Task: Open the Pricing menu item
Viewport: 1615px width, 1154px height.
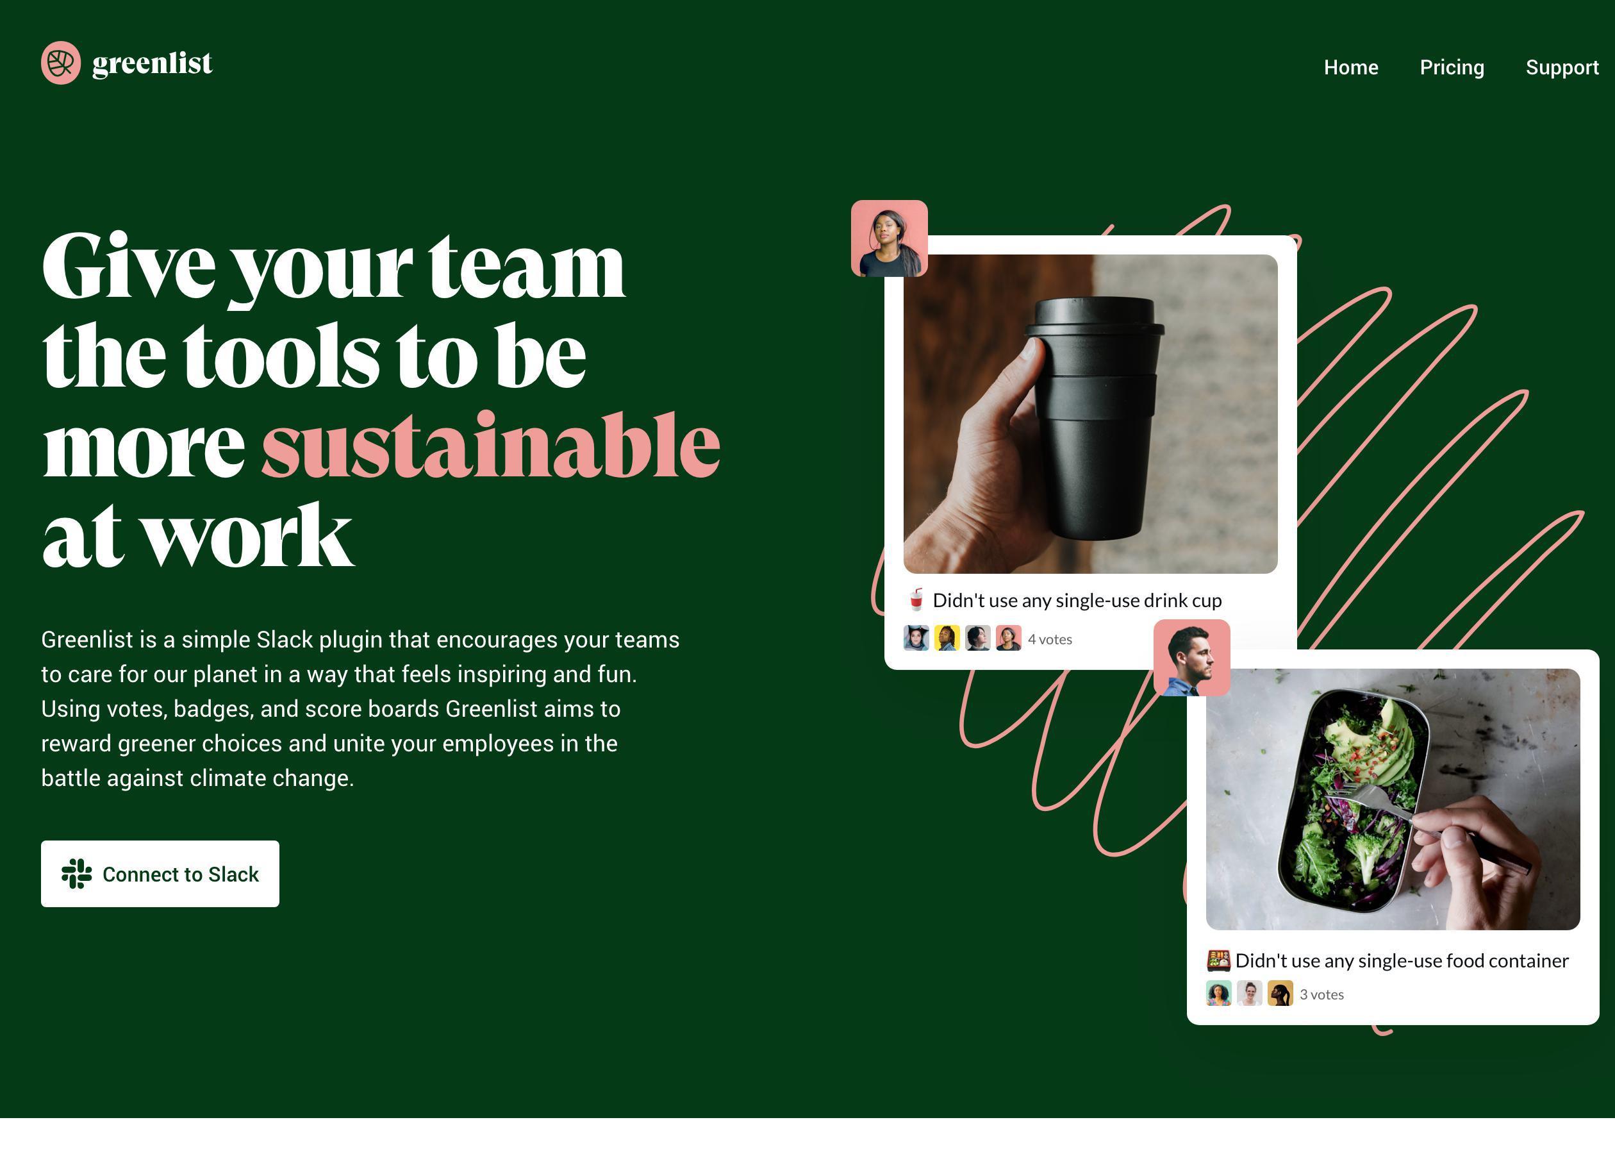Action: coord(1452,67)
